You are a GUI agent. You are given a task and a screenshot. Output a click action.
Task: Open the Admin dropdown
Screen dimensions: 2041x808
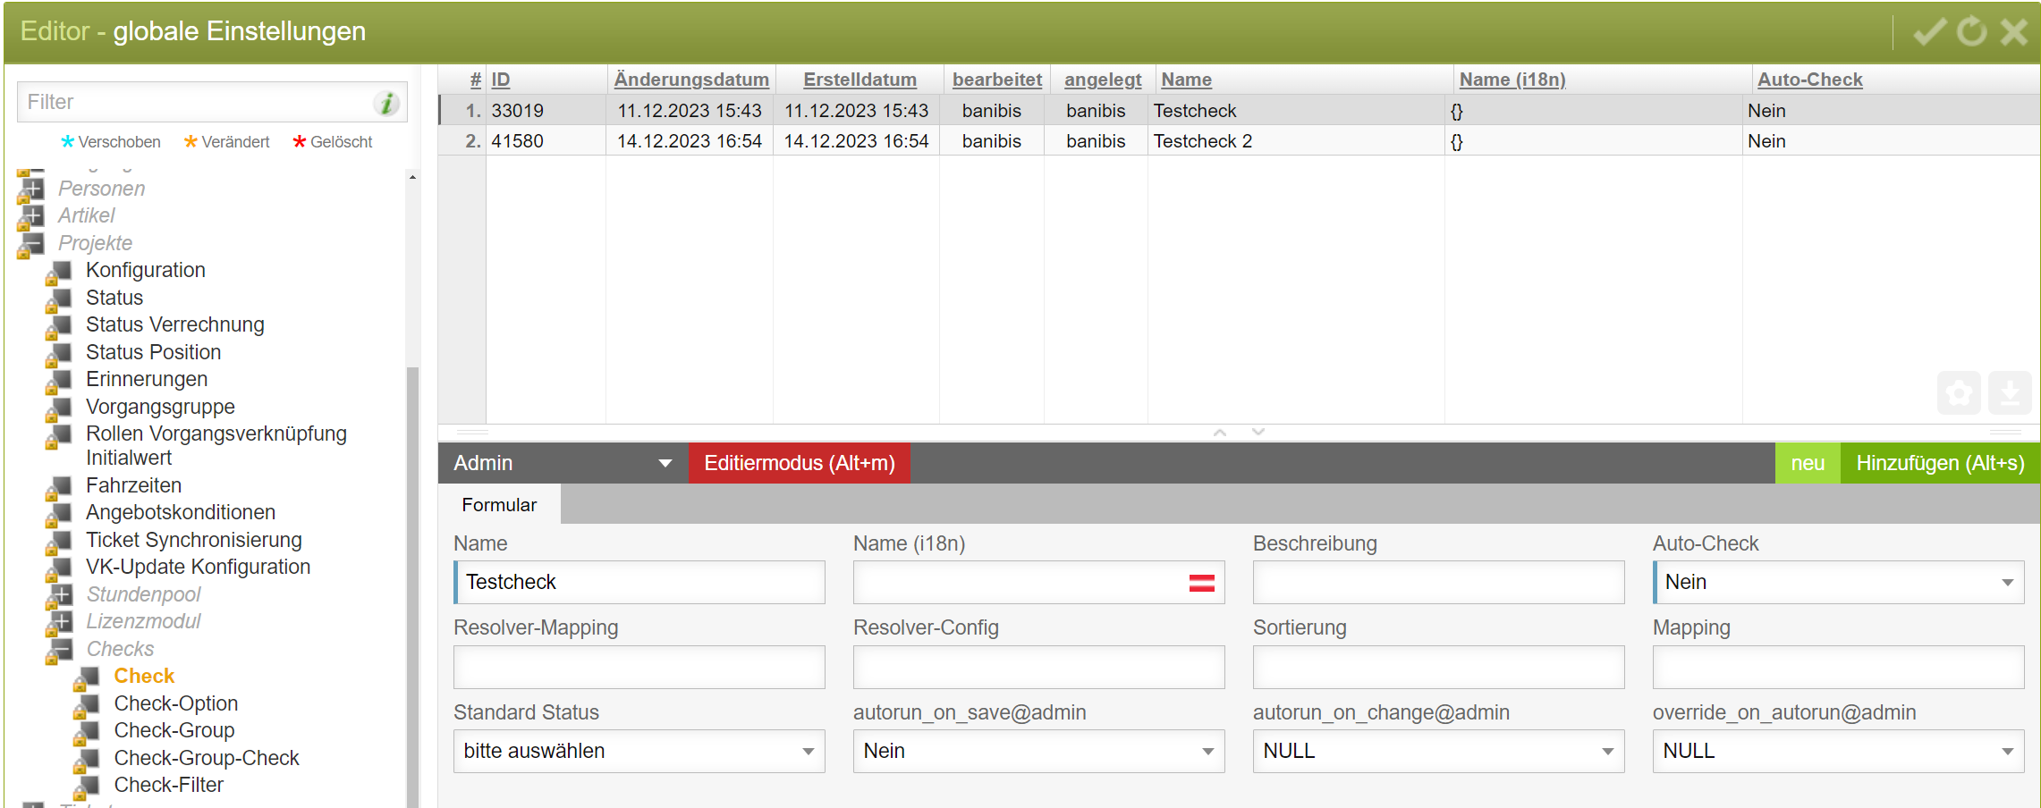pyautogui.click(x=563, y=463)
